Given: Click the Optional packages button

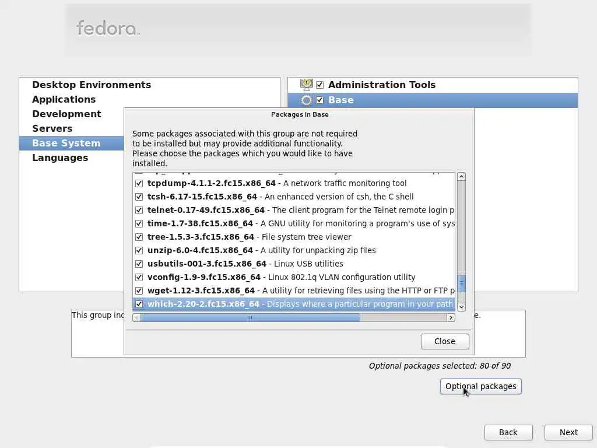Looking at the screenshot, I should tap(481, 386).
